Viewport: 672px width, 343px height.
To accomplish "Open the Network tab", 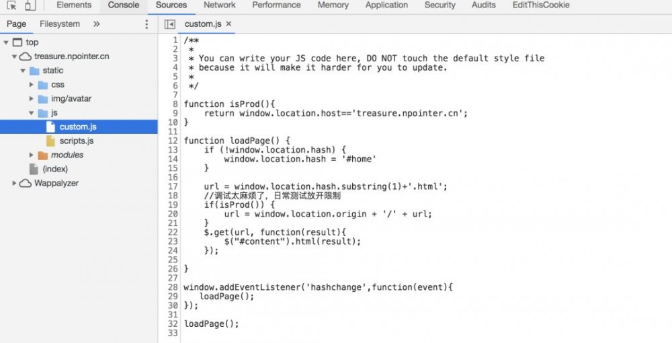I will tap(220, 5).
